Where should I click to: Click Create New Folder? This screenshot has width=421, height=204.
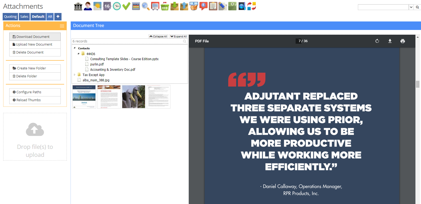[35, 68]
